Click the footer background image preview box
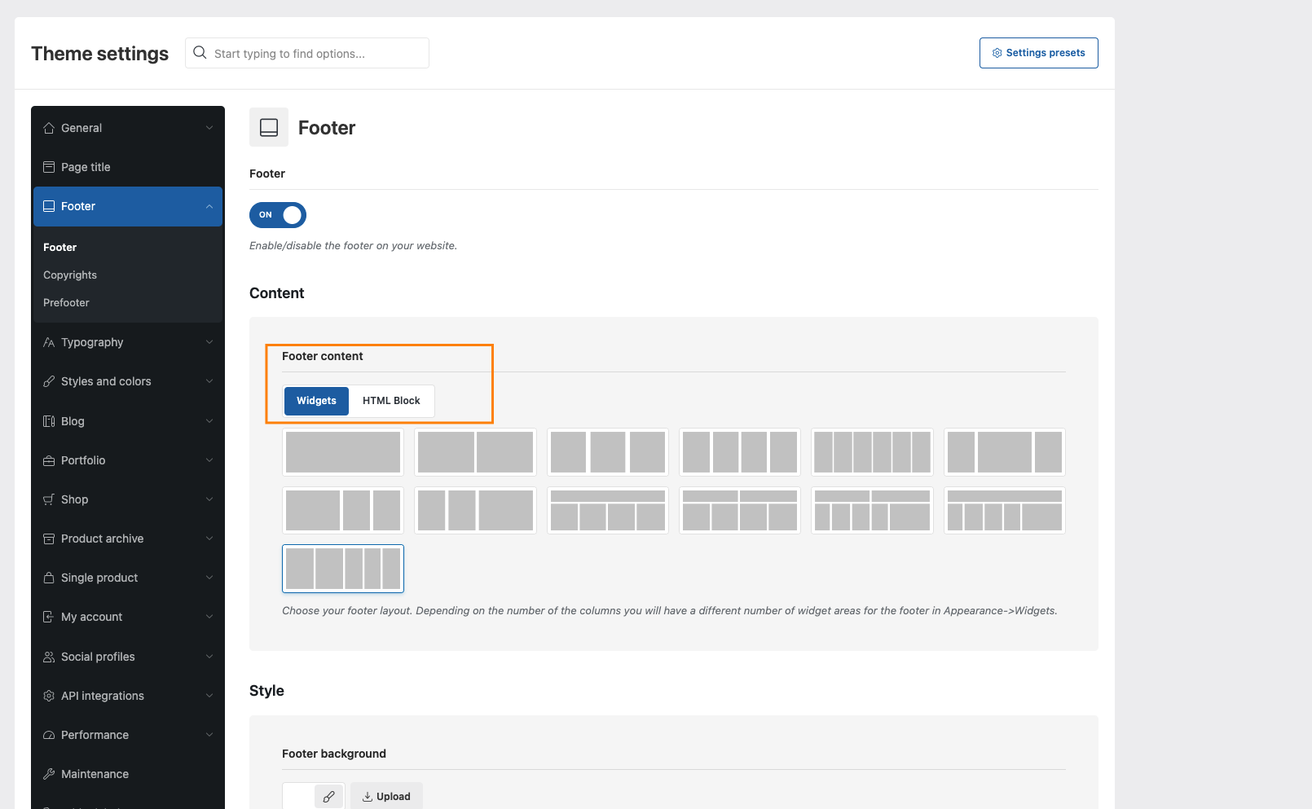 click(298, 797)
